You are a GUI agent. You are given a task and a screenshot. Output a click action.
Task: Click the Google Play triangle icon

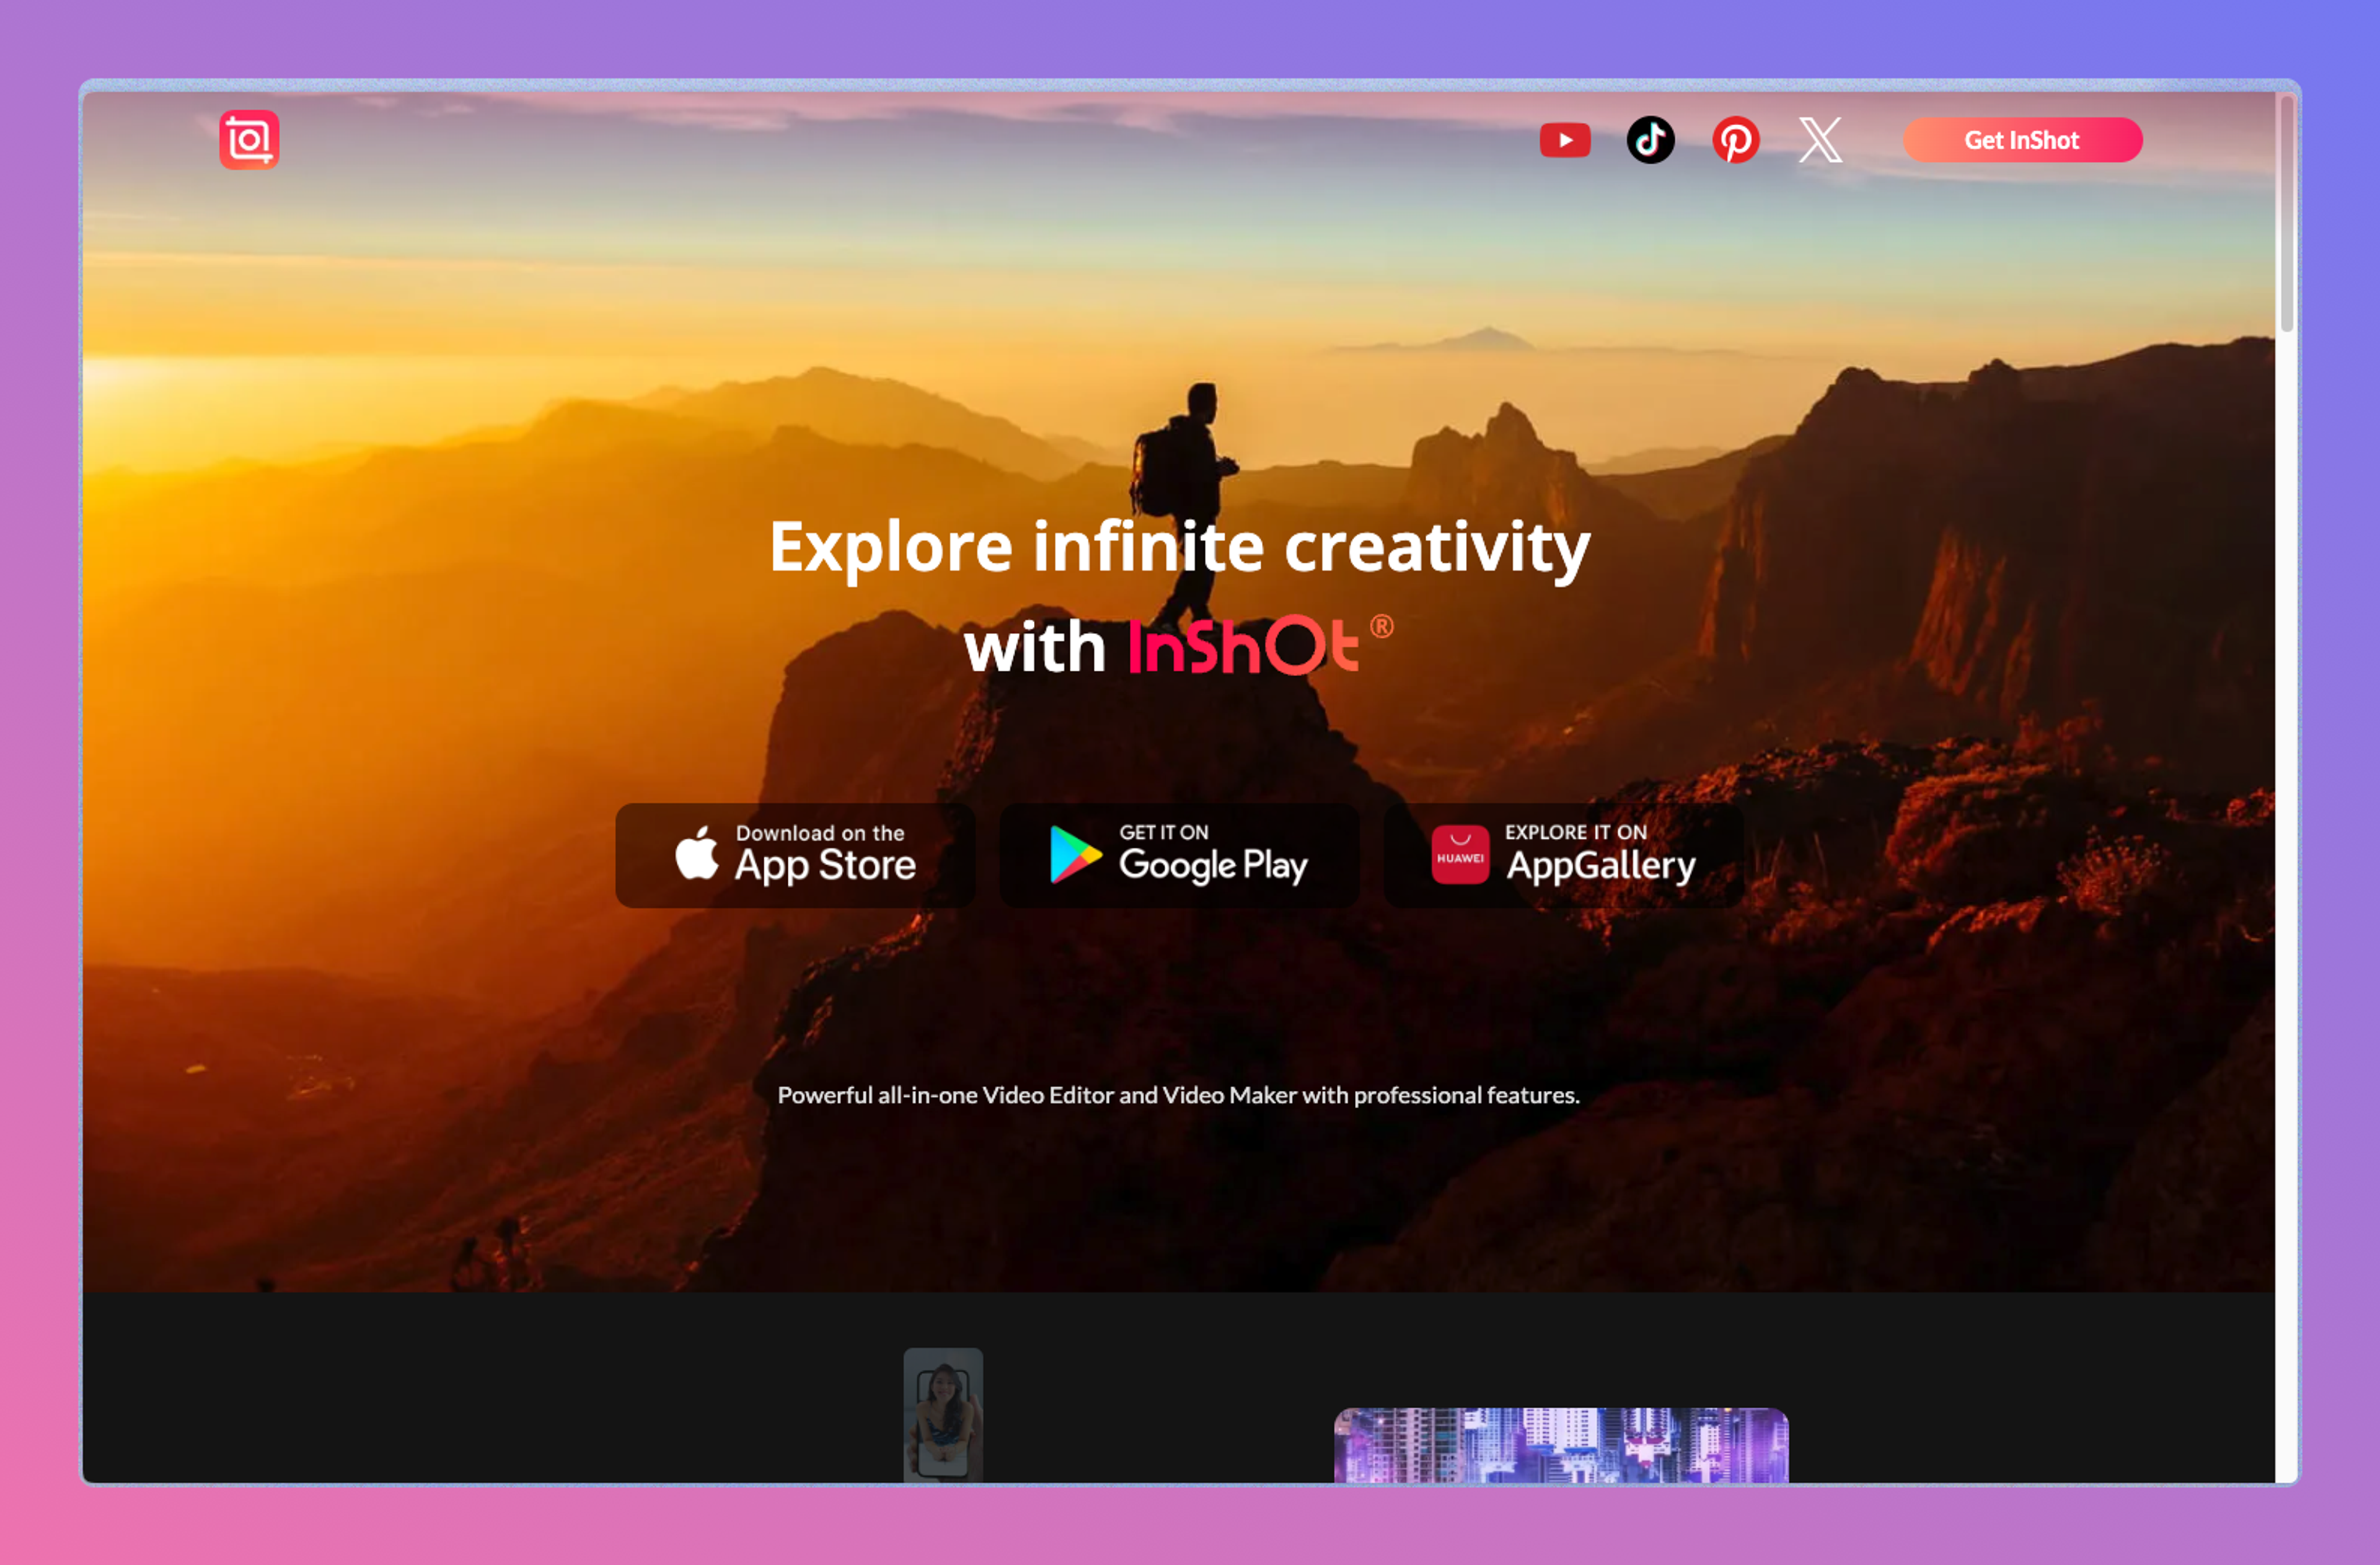tap(1074, 855)
